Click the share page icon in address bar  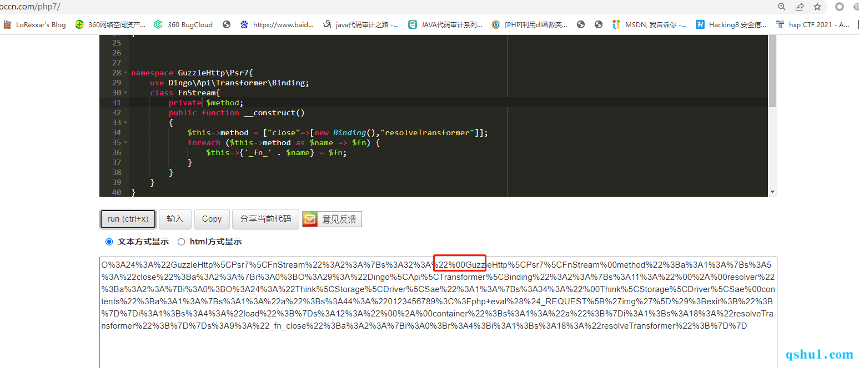click(800, 7)
